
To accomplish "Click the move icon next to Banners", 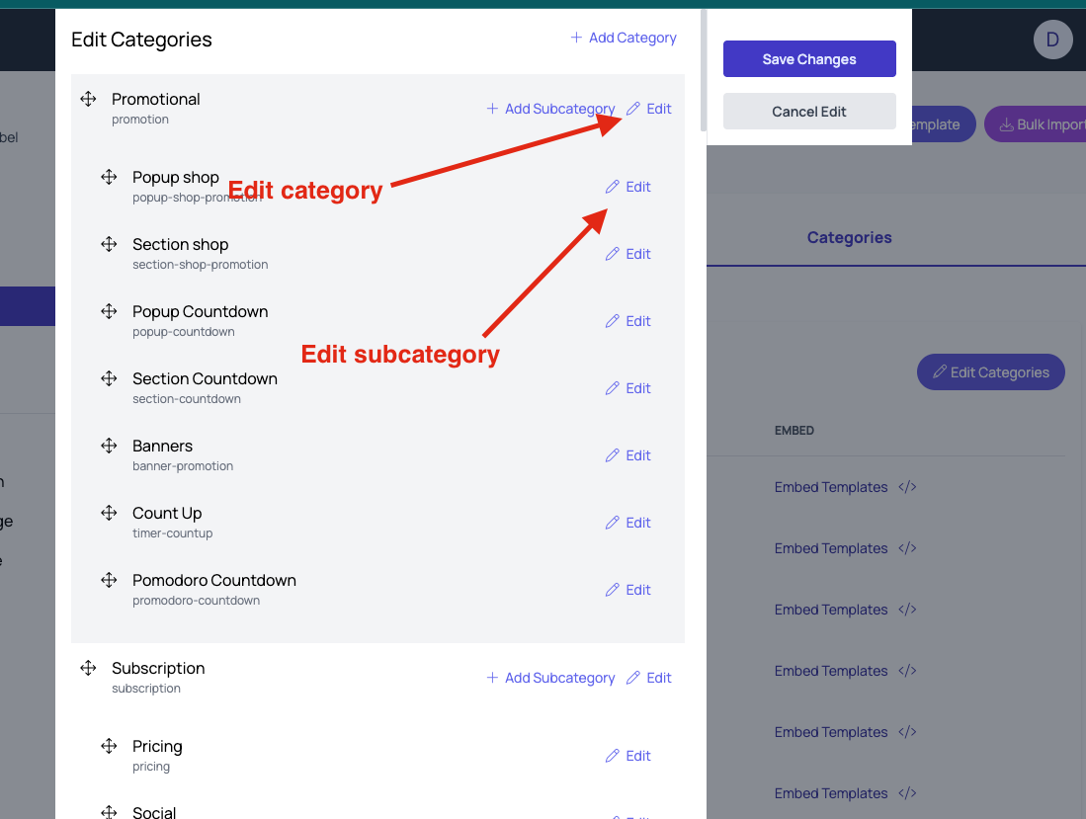I will (109, 446).
